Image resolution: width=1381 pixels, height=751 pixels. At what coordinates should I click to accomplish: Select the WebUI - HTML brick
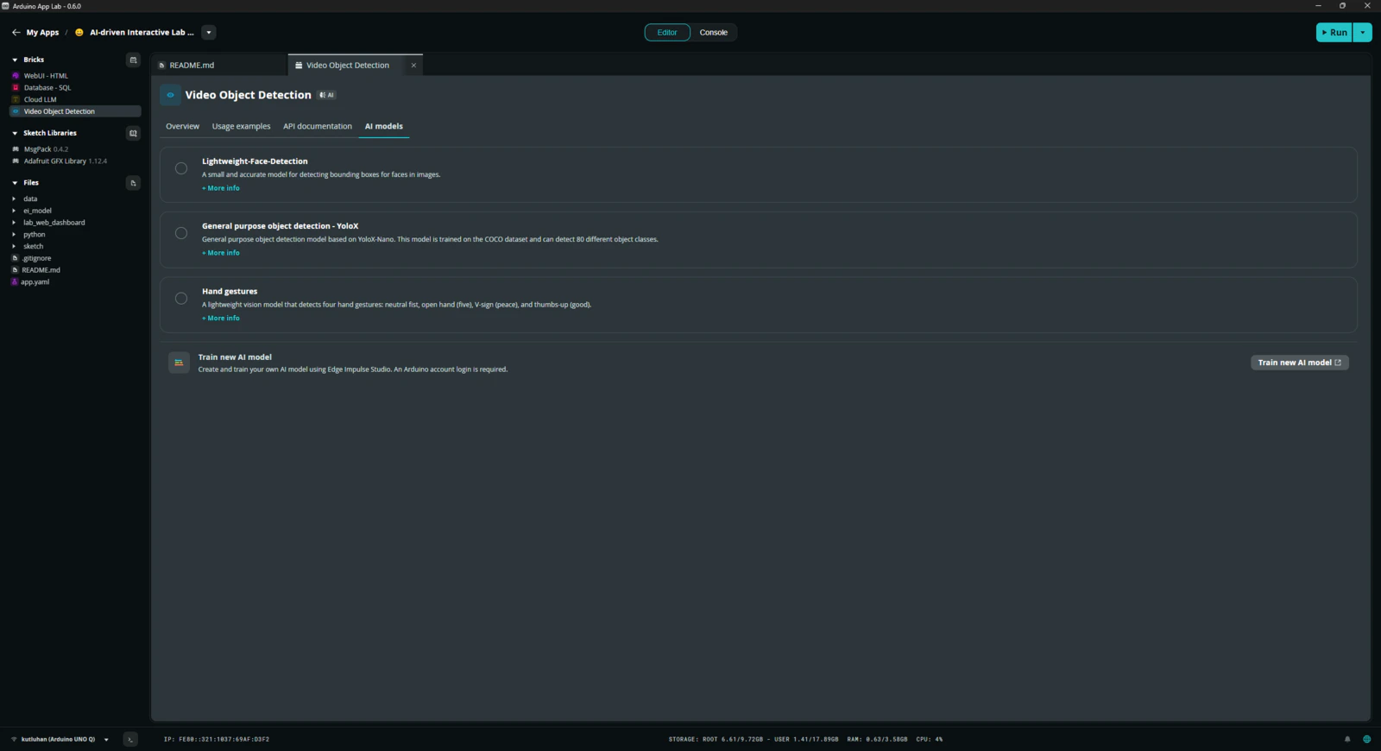(46, 76)
